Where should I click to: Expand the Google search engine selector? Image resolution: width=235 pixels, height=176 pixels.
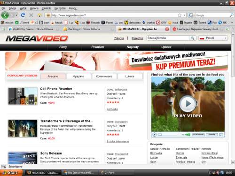(x=192, y=15)
